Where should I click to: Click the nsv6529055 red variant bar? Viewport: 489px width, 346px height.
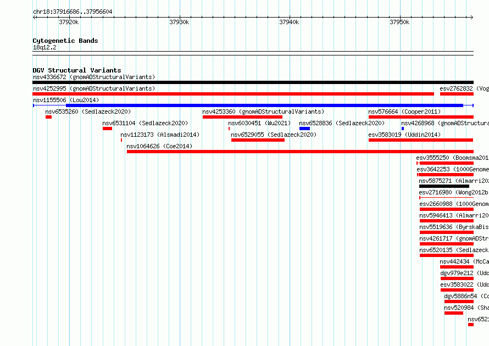[258, 140]
